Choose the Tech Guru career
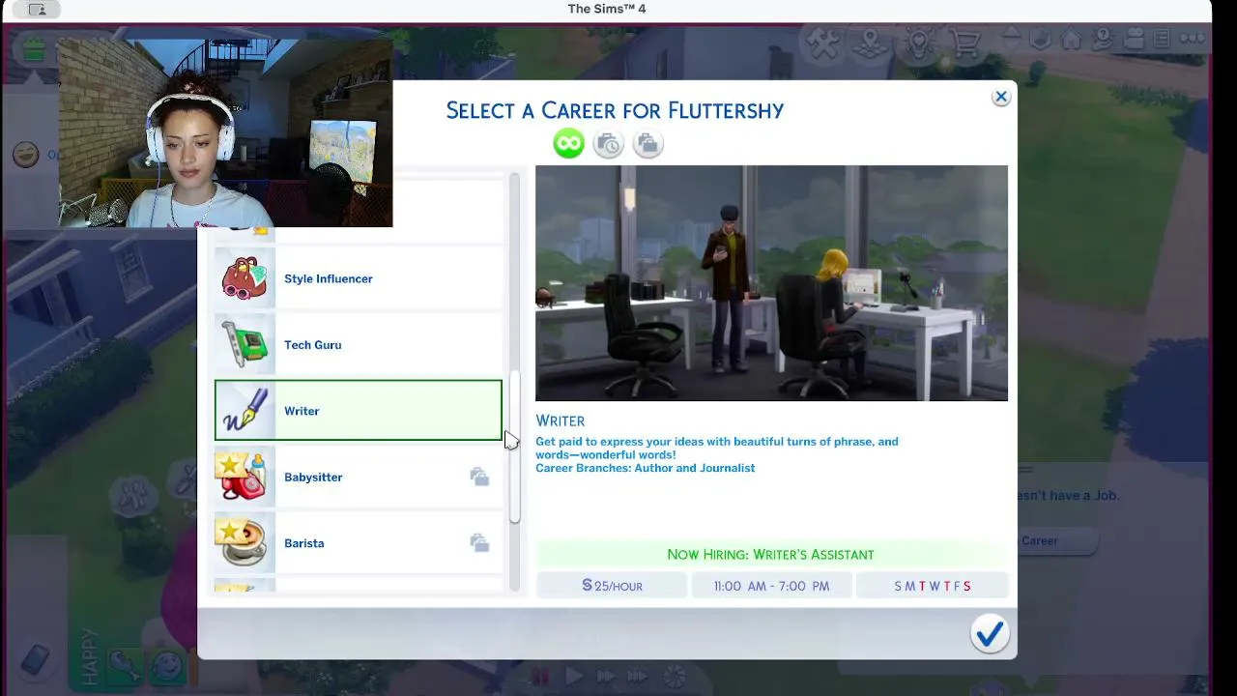Image resolution: width=1237 pixels, height=696 pixels. pyautogui.click(x=359, y=345)
